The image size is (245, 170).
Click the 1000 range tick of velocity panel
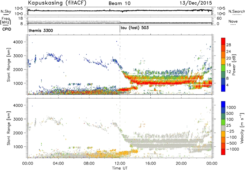point(18,147)
